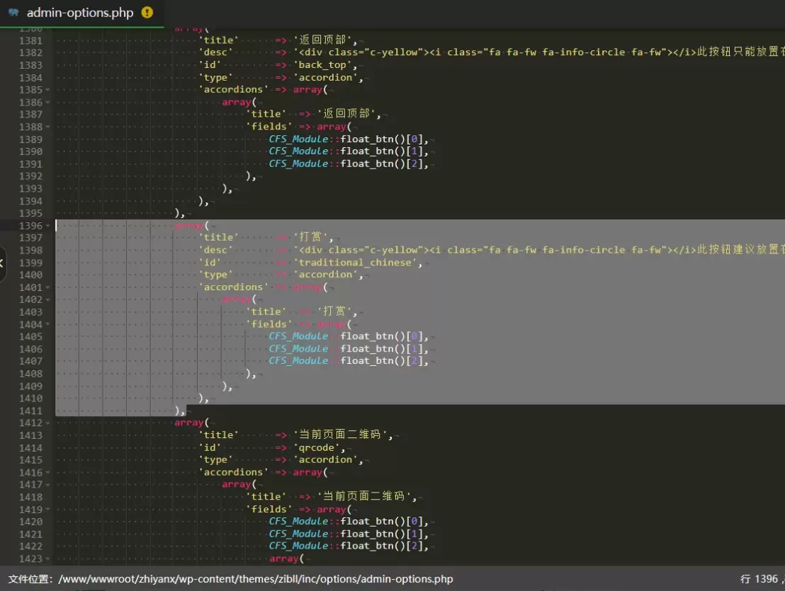Collapse the code fold at line 1419
The width and height of the screenshot is (785, 591).
pos(47,510)
